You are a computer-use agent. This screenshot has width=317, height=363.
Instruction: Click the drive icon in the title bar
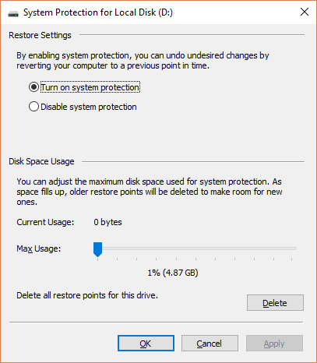pyautogui.click(x=13, y=13)
